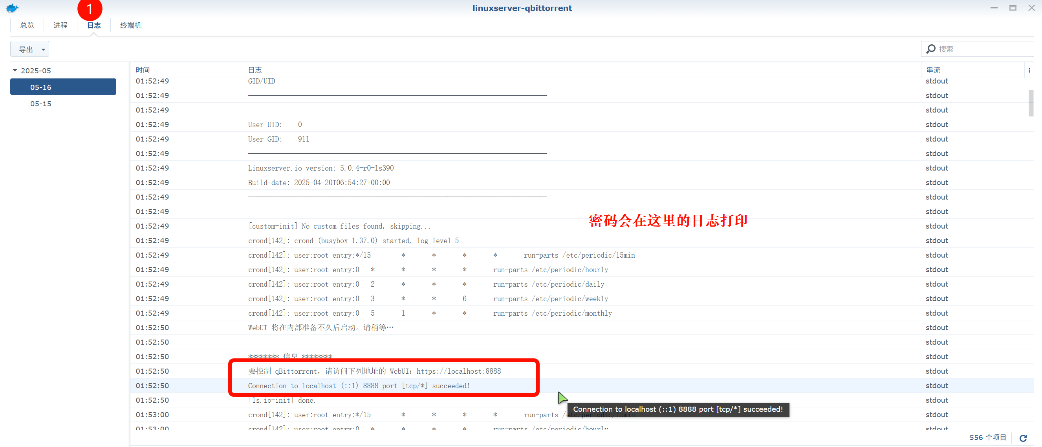The width and height of the screenshot is (1042, 447).
Task: Open the 终端机 terminal tab
Action: [131, 25]
